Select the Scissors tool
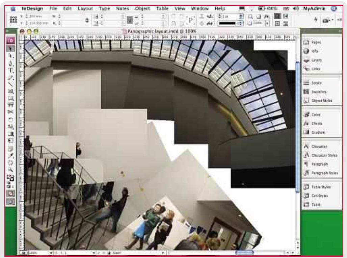347x258 pixels. click(11, 112)
